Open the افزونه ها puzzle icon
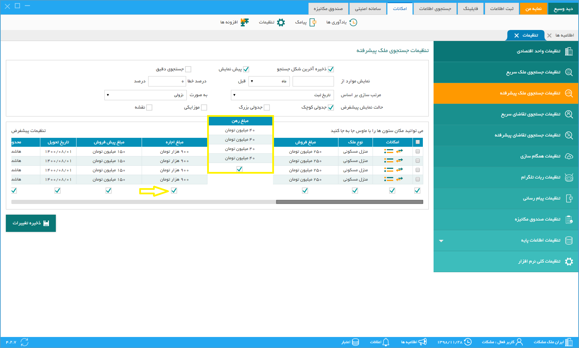 pyautogui.click(x=245, y=22)
